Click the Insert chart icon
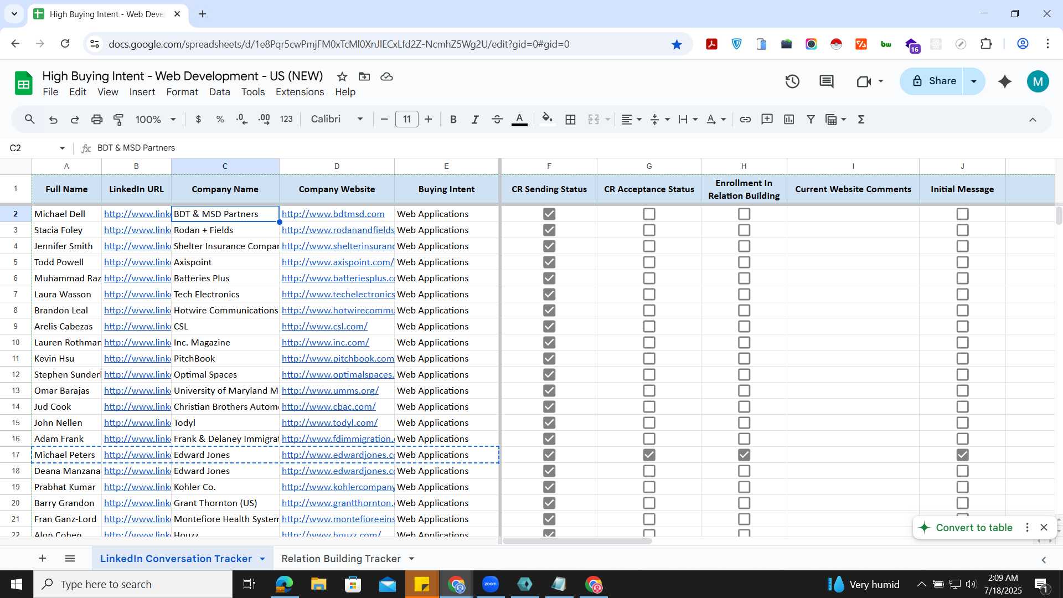1063x598 pixels. 789,120
